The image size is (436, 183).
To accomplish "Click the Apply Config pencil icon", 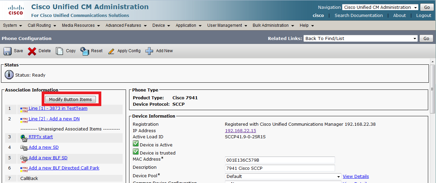I will (x=111, y=51).
